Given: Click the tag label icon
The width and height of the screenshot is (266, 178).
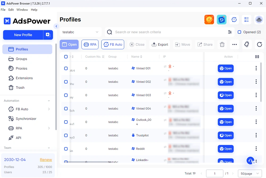Looking at the screenshot, I should [x=247, y=45].
